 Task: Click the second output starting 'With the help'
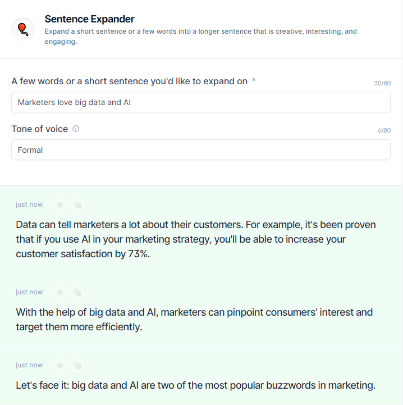tap(194, 320)
